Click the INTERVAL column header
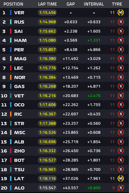 (x=94, y=4)
